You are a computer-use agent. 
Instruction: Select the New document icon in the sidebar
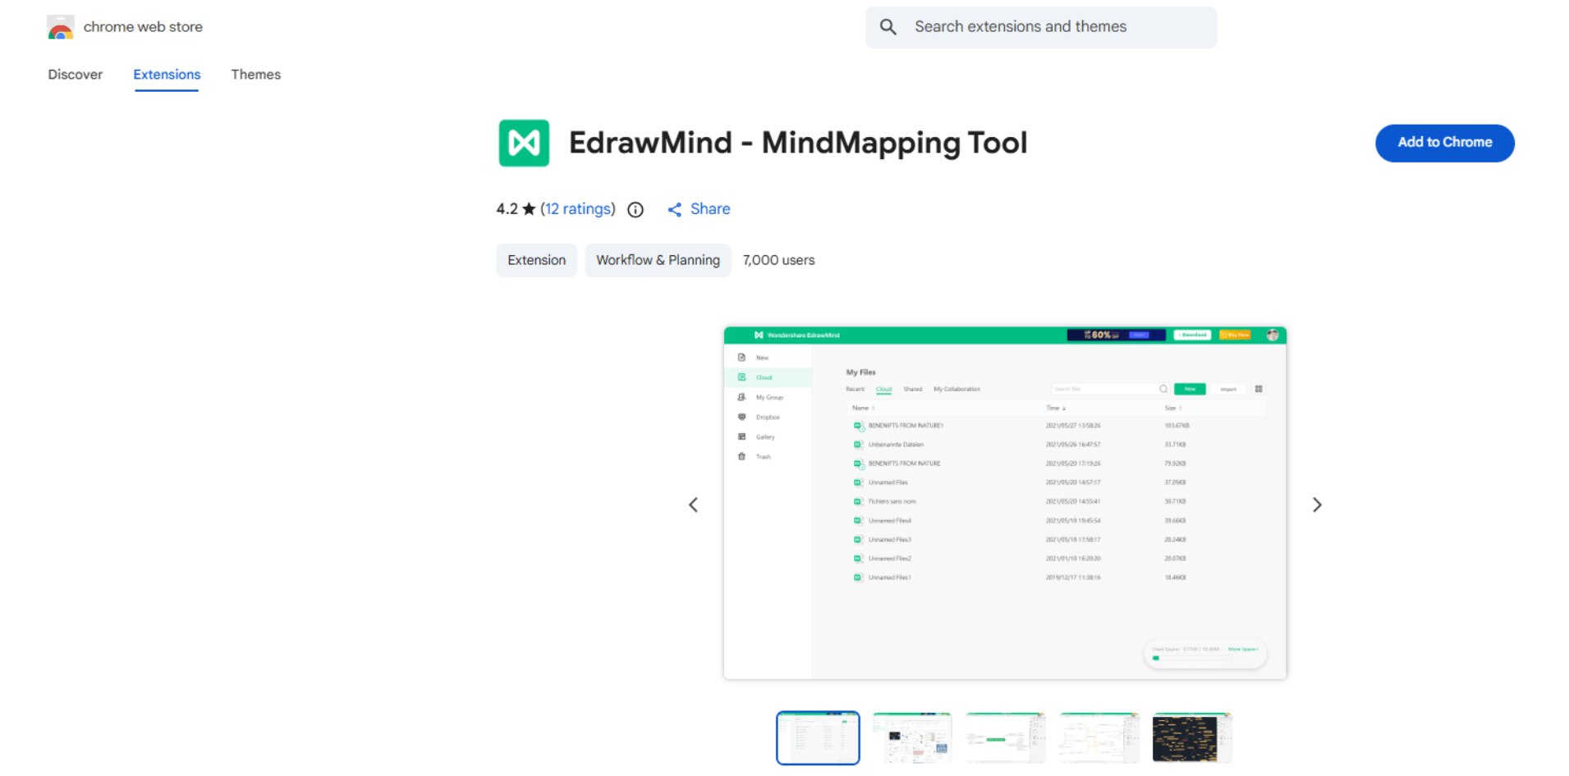point(741,357)
